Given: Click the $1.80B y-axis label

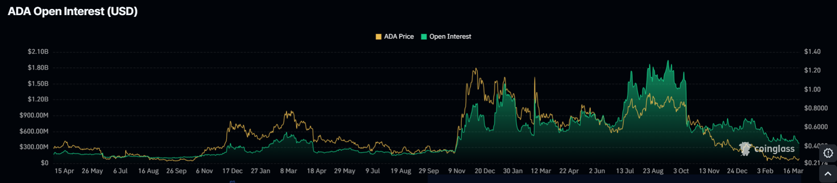Looking at the screenshot, I should tap(38, 68).
